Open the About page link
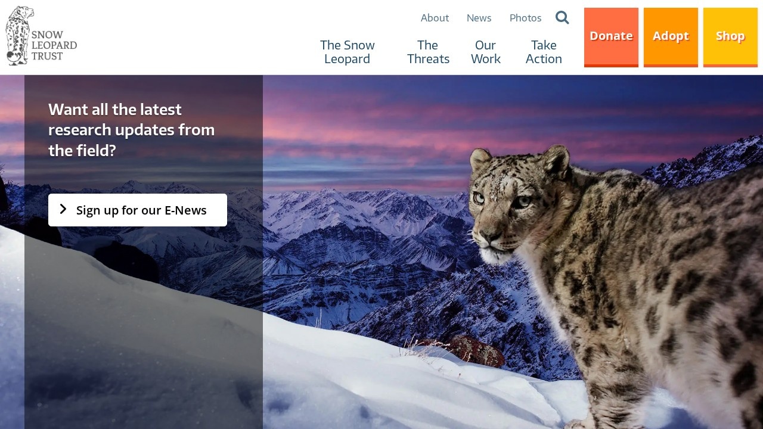Image resolution: width=763 pixels, height=429 pixels. pos(435,18)
